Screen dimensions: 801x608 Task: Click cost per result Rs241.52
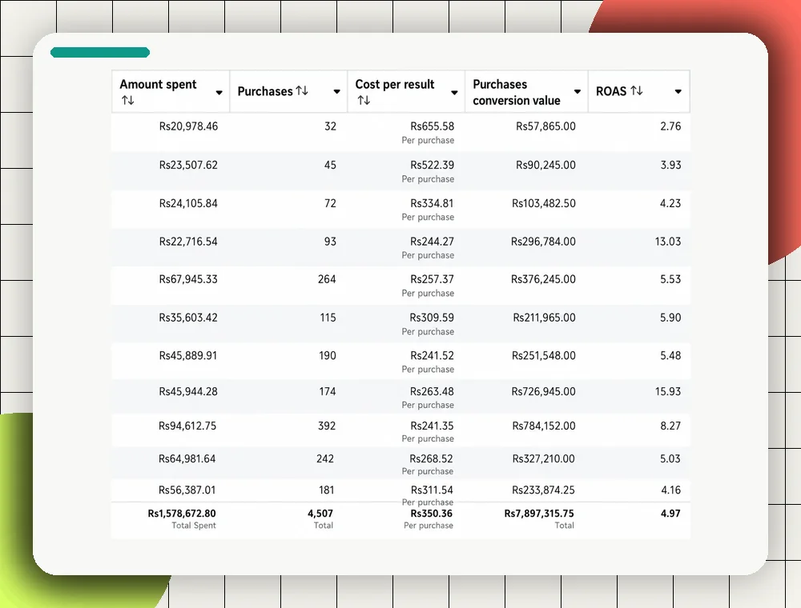(x=433, y=355)
